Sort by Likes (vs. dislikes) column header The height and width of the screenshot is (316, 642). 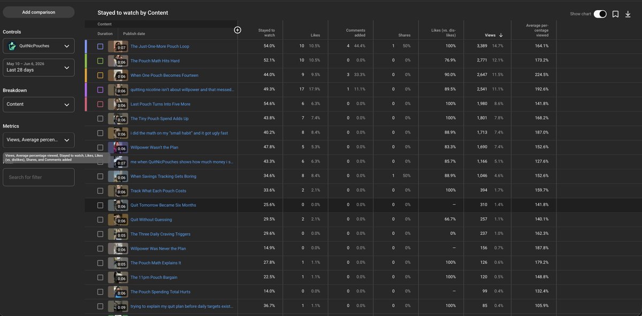coord(444,33)
